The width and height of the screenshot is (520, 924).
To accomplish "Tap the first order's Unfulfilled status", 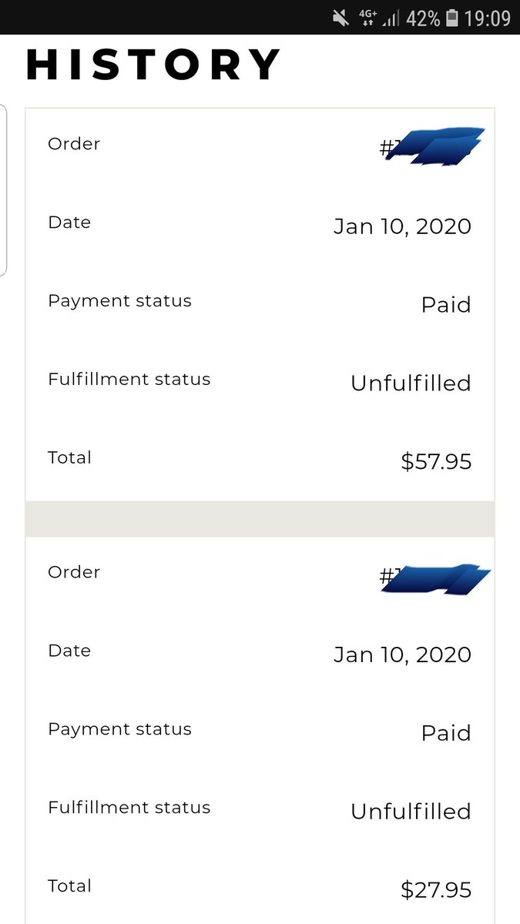I will pos(411,383).
